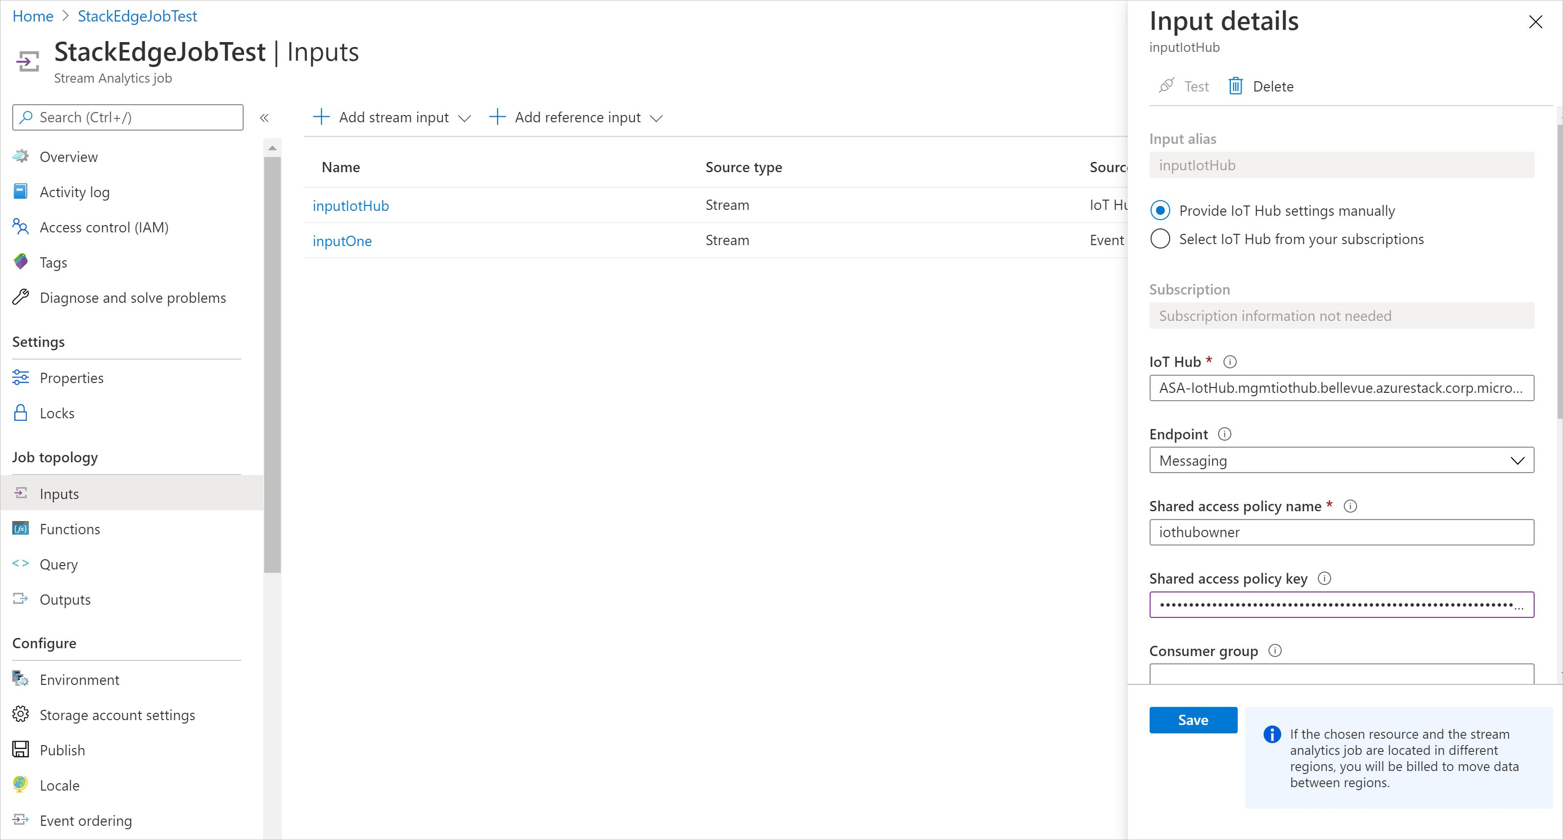Click info icon beside Shared access policy key
The height and width of the screenshot is (840, 1563).
click(1325, 578)
